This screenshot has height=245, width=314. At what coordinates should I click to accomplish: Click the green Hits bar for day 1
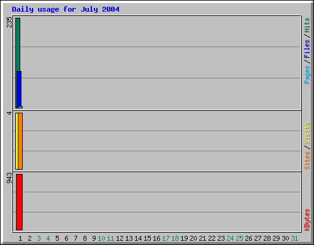(x=18, y=45)
